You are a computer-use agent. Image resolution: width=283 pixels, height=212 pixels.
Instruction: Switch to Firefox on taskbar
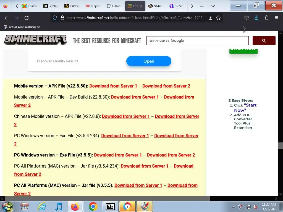tap(75, 206)
